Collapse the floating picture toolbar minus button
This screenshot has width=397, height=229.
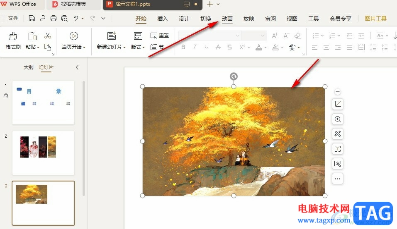338,92
